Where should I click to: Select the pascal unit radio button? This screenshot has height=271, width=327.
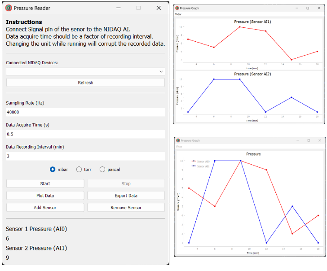[x=102, y=169]
